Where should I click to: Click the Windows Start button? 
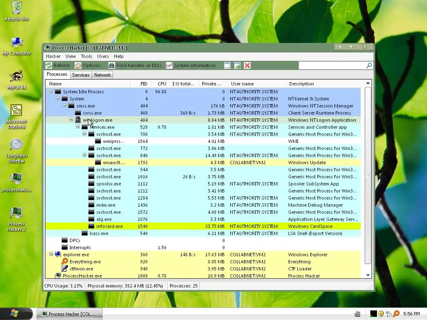16,314
